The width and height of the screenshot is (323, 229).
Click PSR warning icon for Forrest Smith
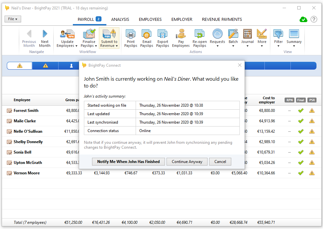312,111
